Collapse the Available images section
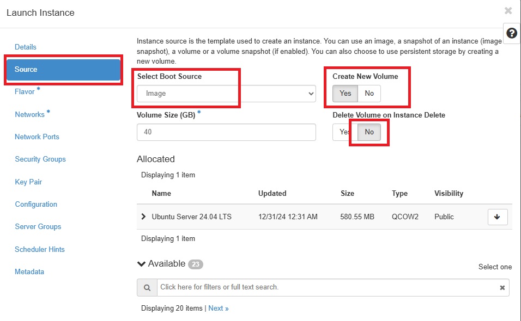This screenshot has width=521, height=321. tap(142, 264)
